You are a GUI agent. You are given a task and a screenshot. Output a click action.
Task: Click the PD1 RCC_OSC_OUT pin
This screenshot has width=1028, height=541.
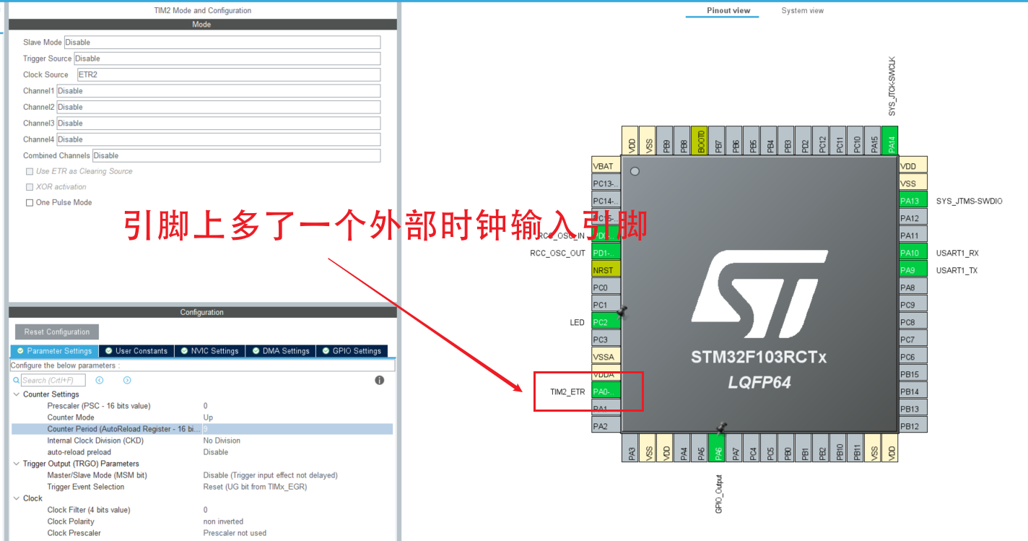tap(606, 253)
